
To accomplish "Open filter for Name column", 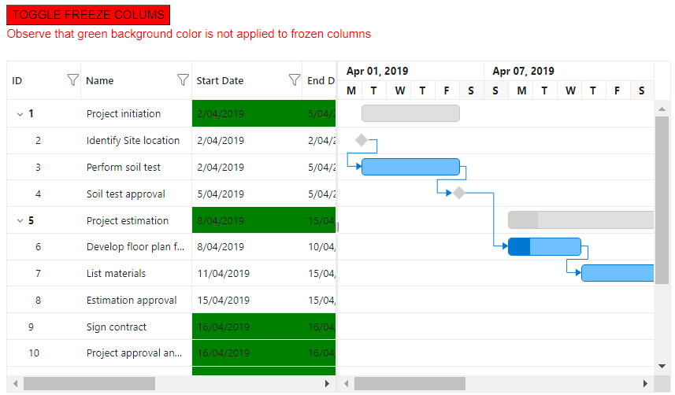I will click(x=183, y=80).
